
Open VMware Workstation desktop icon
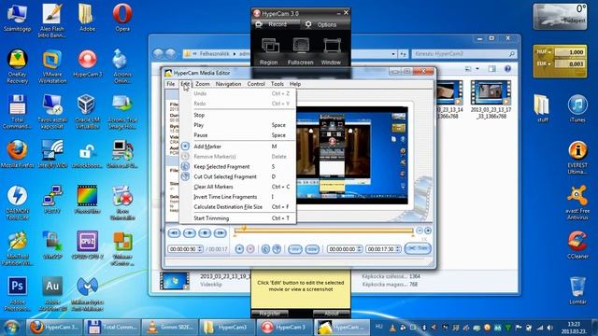tap(52, 66)
